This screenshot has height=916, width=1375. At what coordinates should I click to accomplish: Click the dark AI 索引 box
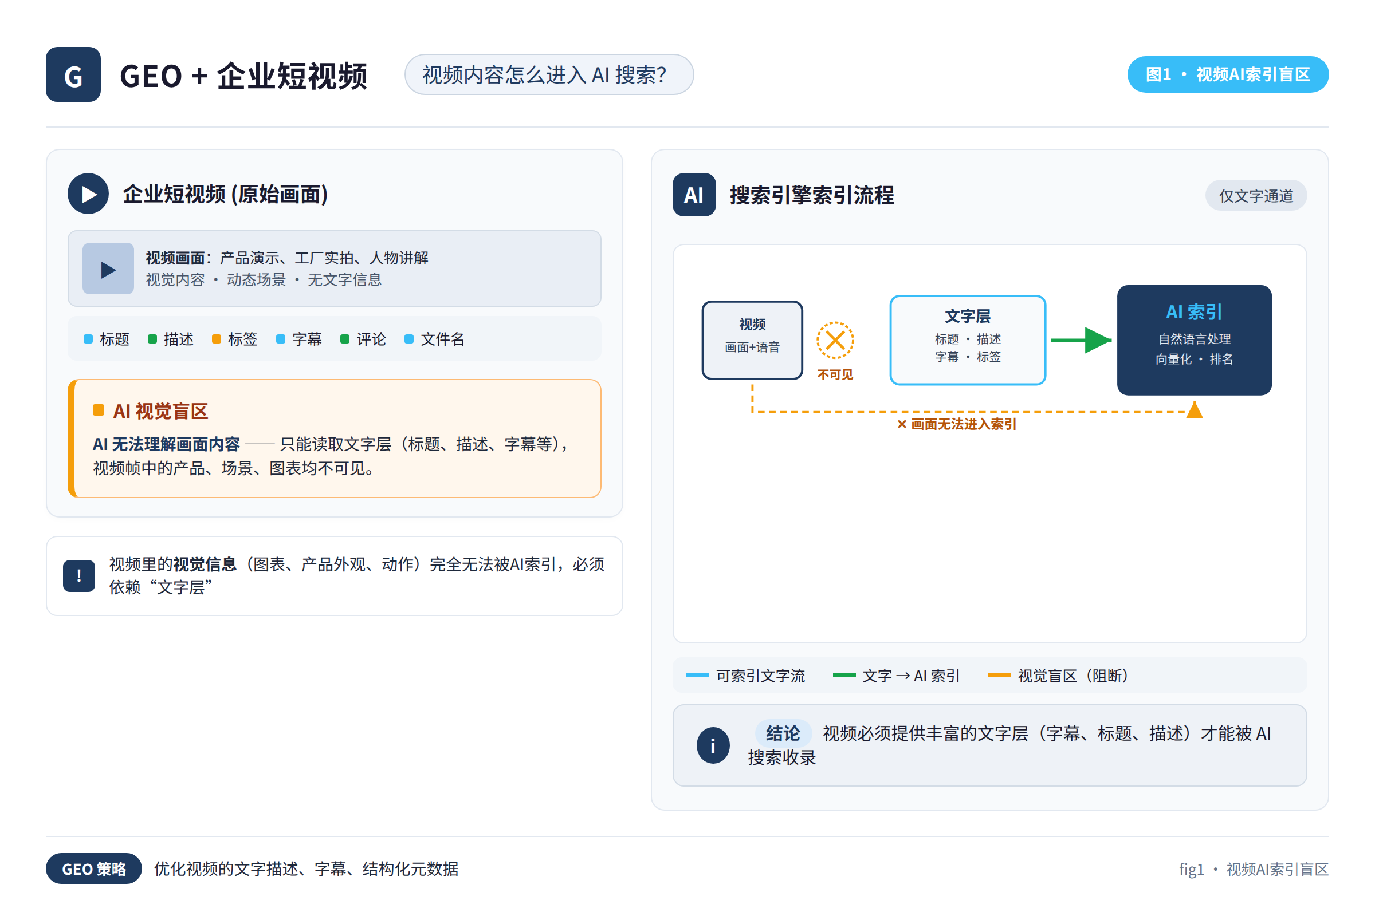click(x=1195, y=341)
